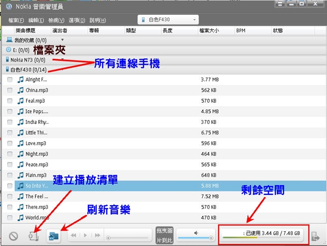Click the 4.85 MB size of Ice Pops
The height and width of the screenshot is (246, 327).
210,111
